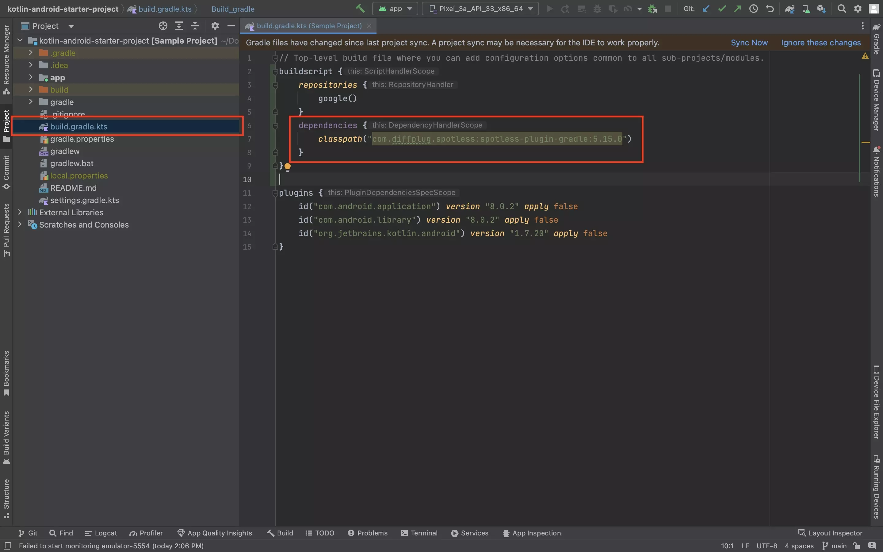Toggle the Structure tool window
Image resolution: width=883 pixels, height=552 pixels.
[6, 499]
